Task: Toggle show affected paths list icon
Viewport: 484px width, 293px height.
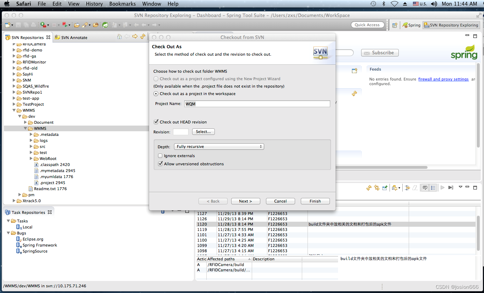Action: click(x=433, y=188)
